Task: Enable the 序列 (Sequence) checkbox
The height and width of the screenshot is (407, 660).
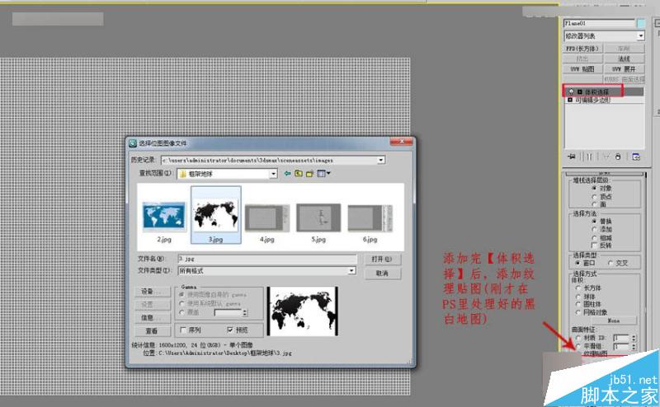Action: [182, 330]
